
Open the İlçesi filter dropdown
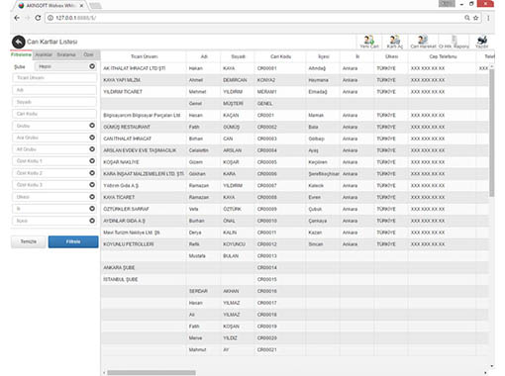click(x=54, y=221)
